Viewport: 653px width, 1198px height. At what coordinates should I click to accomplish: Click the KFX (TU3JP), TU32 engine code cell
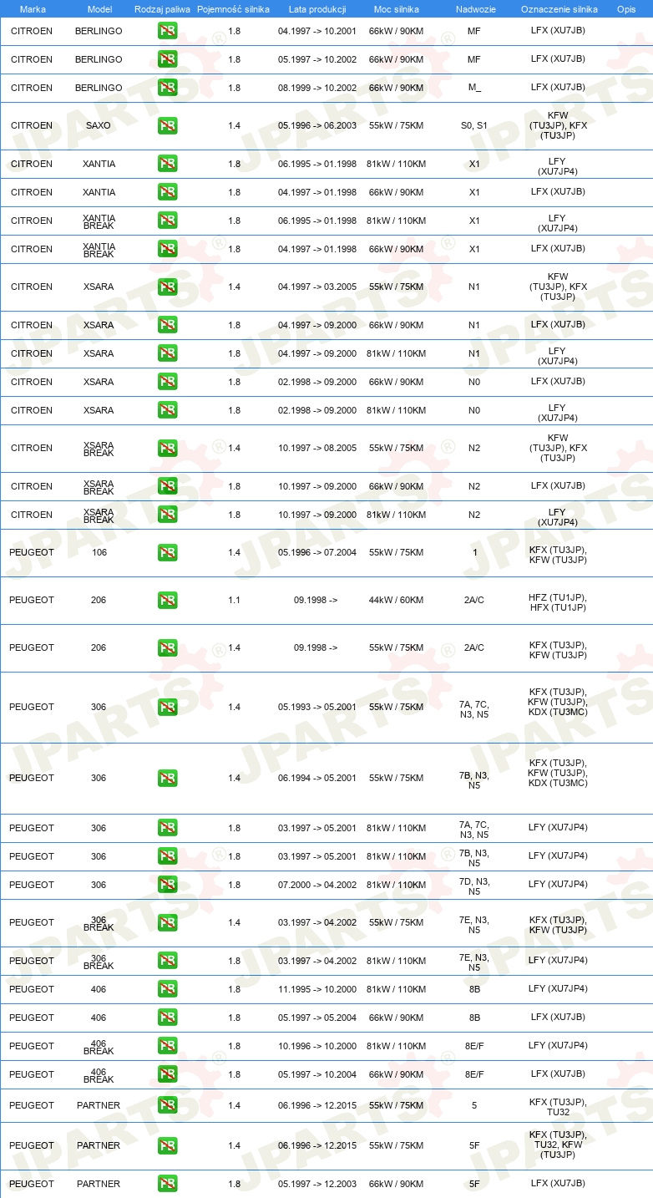tap(558, 1107)
